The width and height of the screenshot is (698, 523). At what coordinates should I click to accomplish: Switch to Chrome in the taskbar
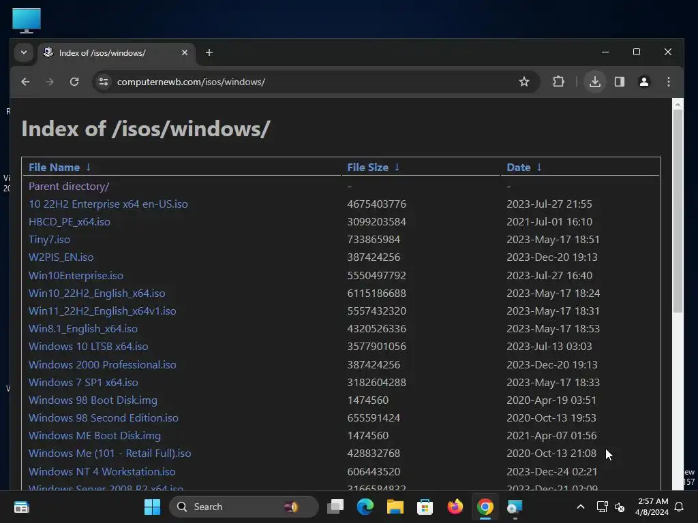tap(485, 507)
